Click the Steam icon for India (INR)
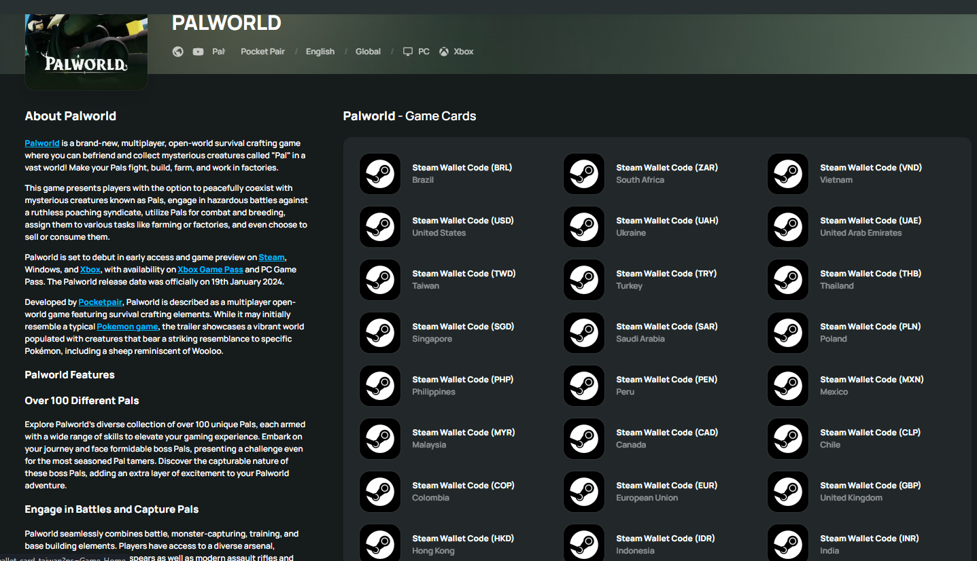The width and height of the screenshot is (977, 561). coord(788,543)
